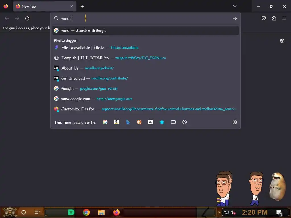Close the New Tab tab
Viewport: 291px width, 218px height.
pyautogui.click(x=72, y=6)
